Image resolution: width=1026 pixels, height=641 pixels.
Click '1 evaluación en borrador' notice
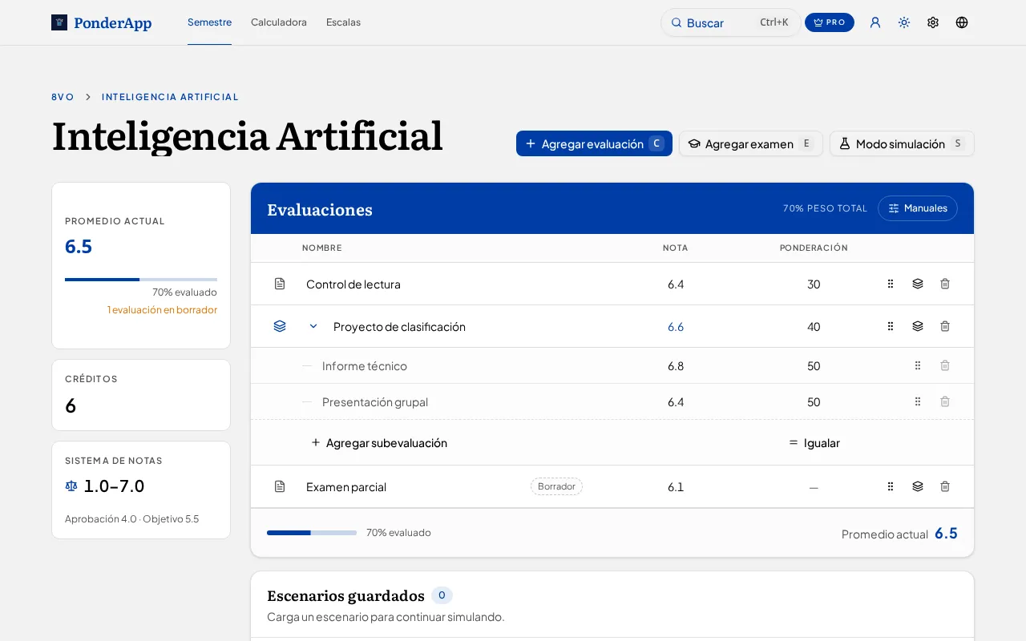(x=162, y=309)
